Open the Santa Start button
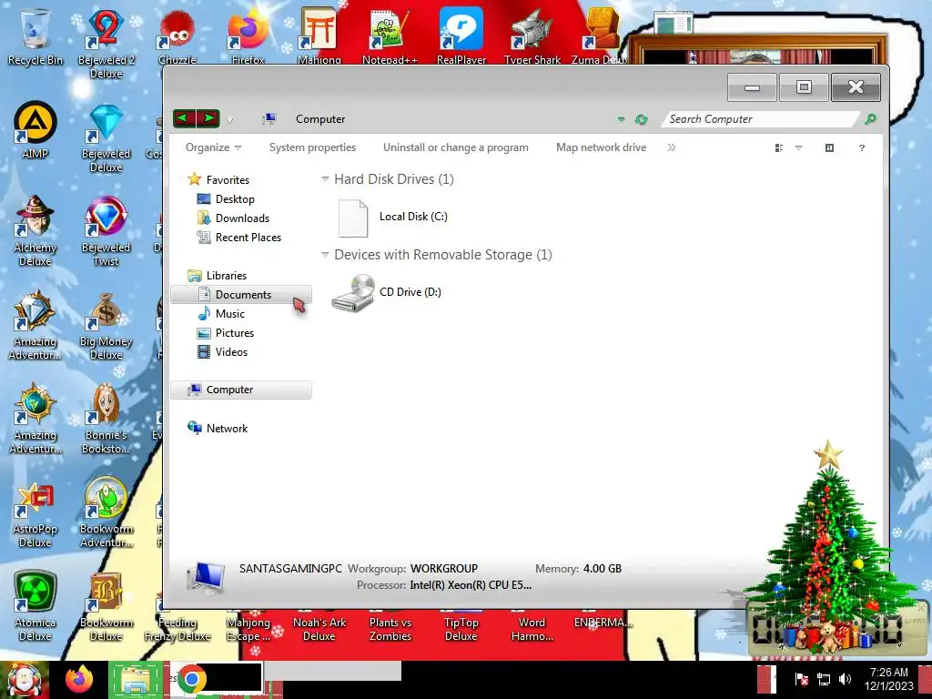This screenshot has width=932, height=699. [x=25, y=679]
